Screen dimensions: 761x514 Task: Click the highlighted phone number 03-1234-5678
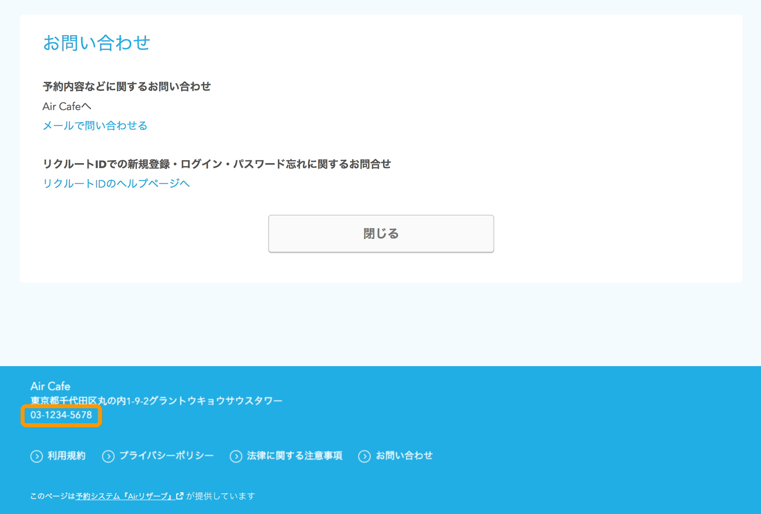coord(61,415)
